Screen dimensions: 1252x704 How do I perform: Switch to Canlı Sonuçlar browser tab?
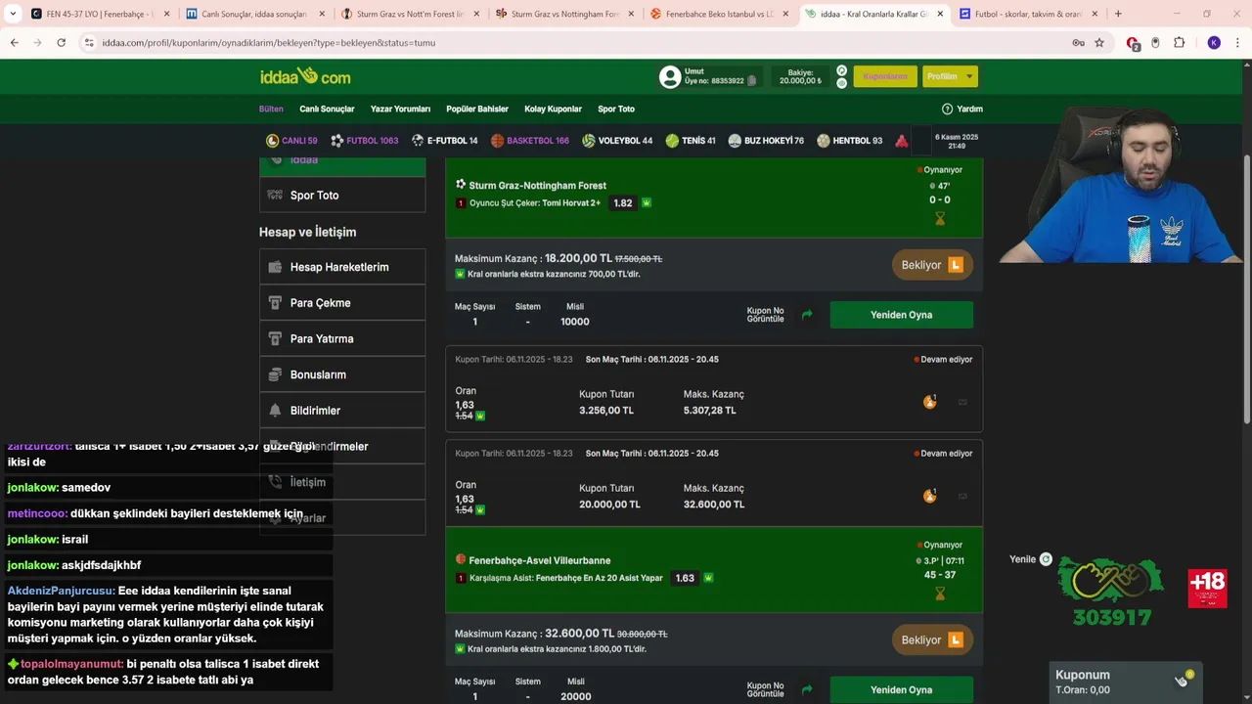[x=254, y=14]
